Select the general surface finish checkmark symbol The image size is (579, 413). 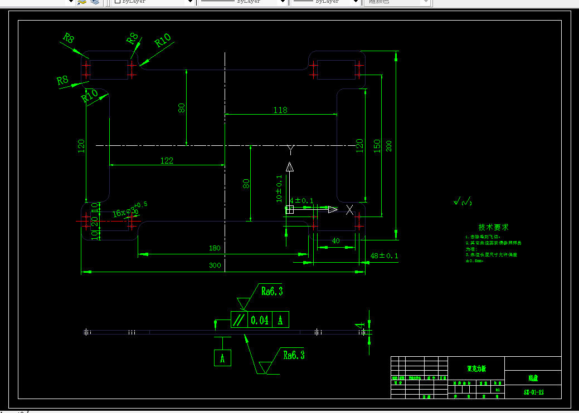(x=463, y=201)
